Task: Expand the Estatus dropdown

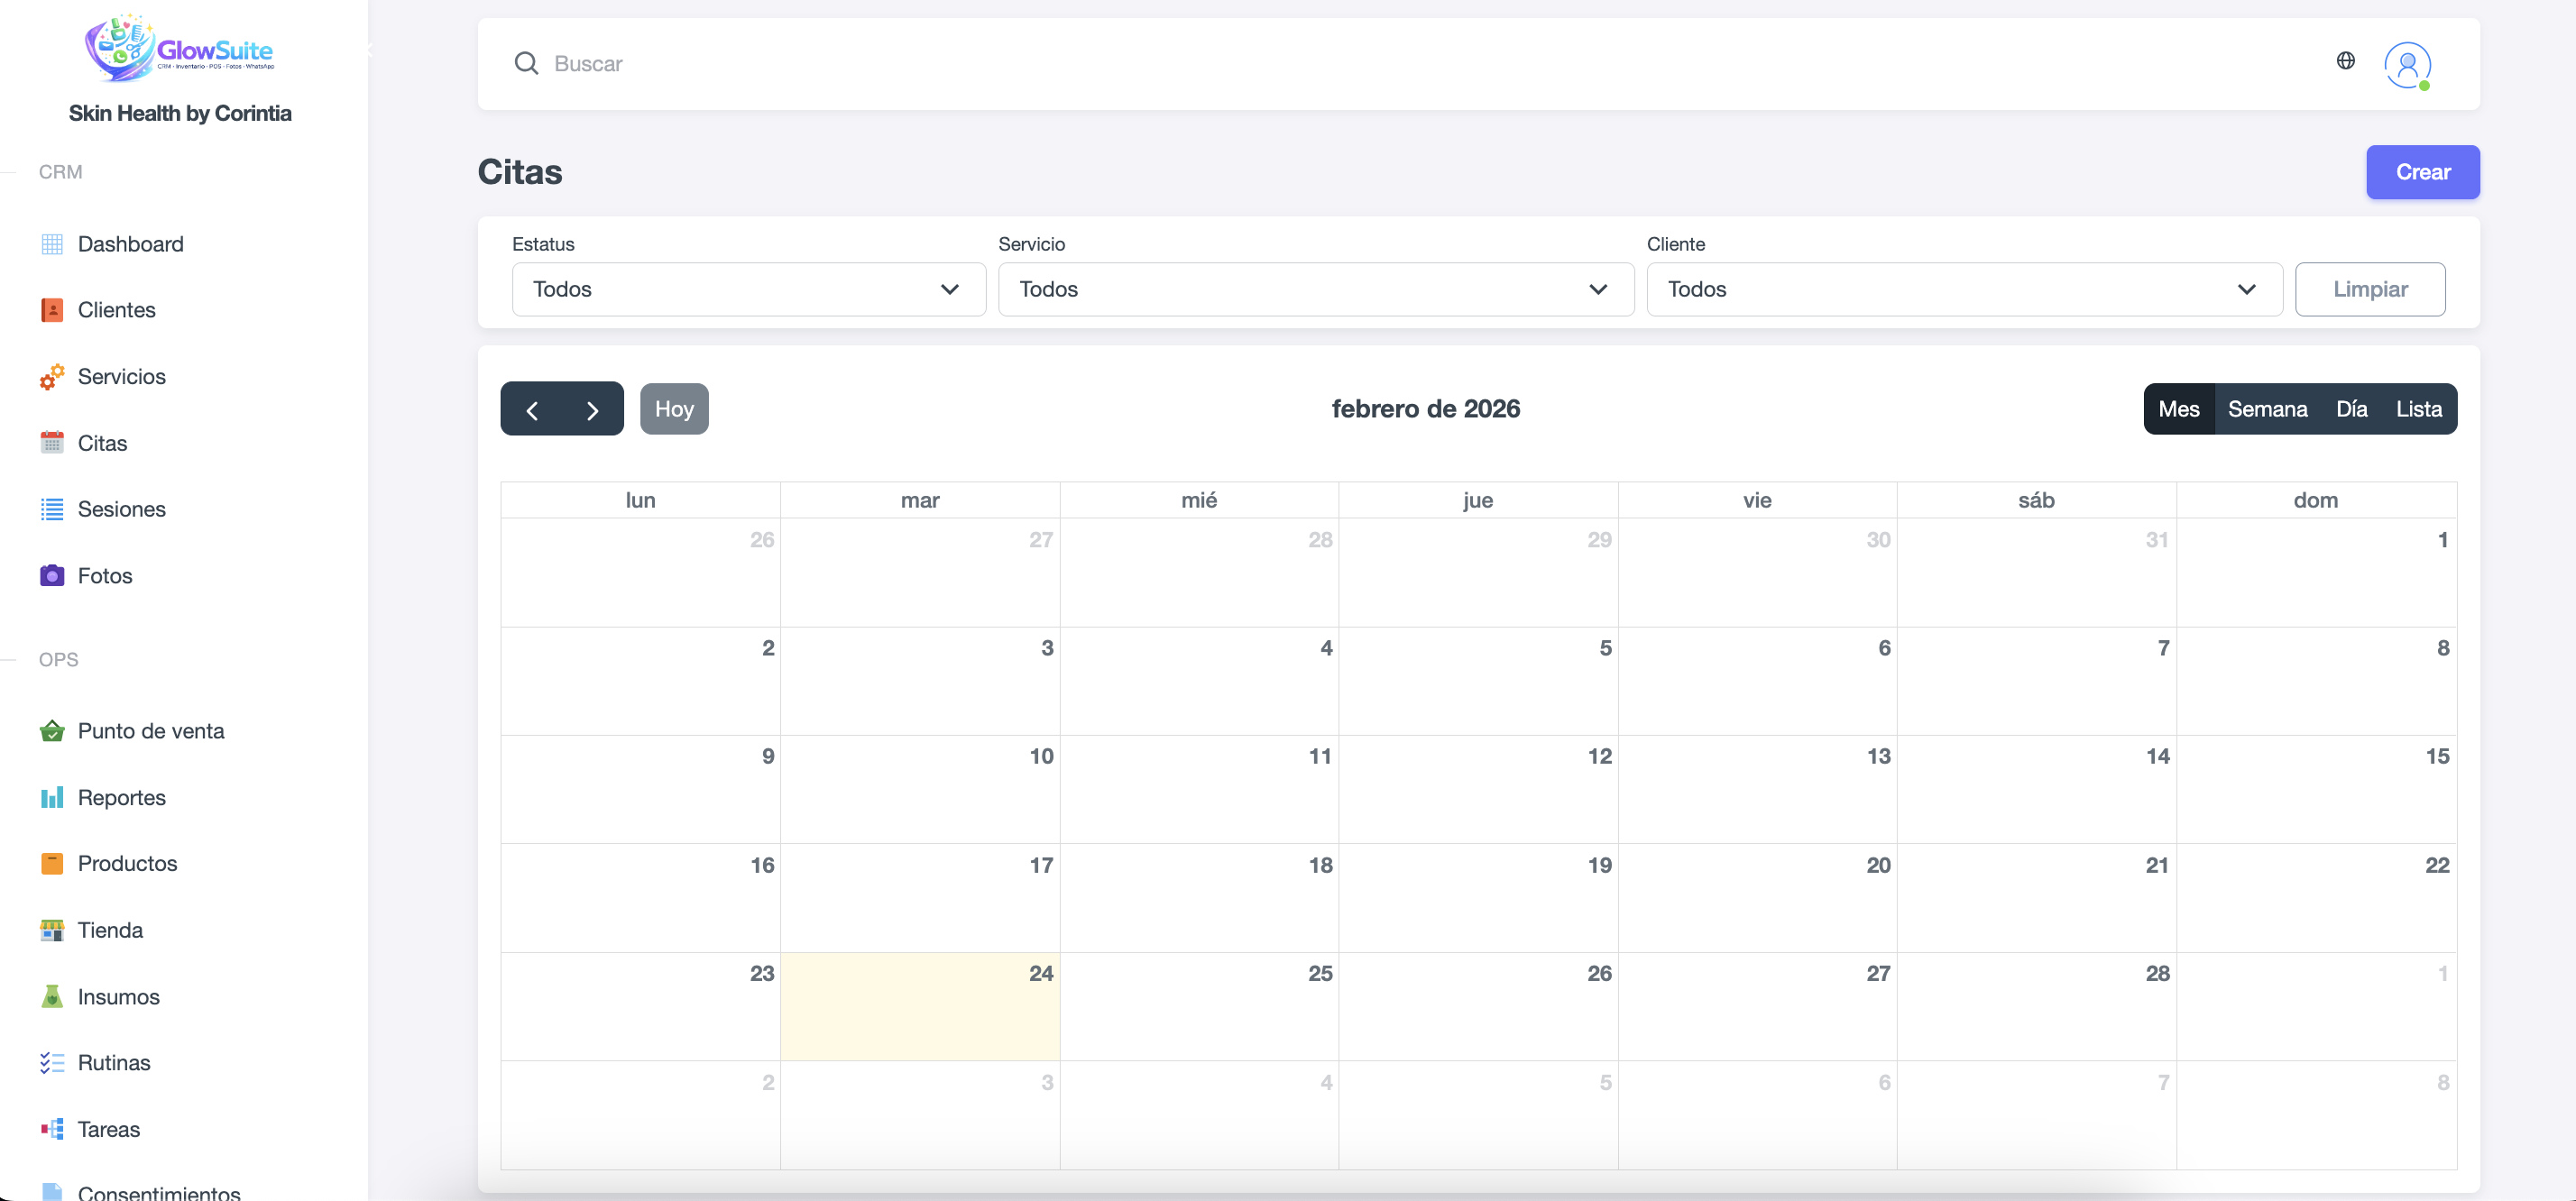Action: click(748, 289)
